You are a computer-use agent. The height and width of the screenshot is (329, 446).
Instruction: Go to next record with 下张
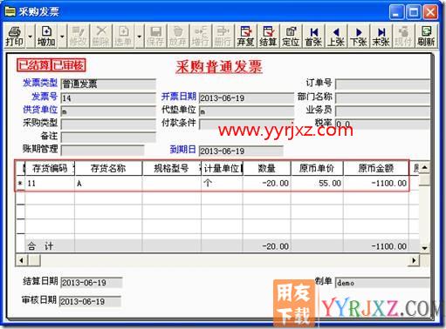click(x=359, y=37)
